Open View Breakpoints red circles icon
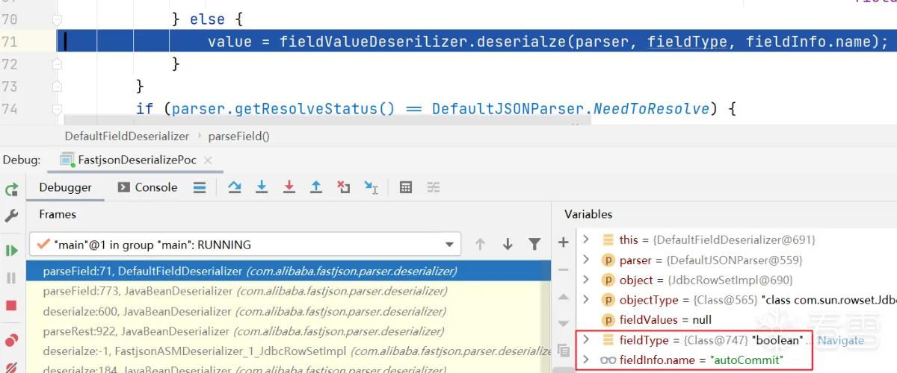This screenshot has height=373, width=897. 11,341
